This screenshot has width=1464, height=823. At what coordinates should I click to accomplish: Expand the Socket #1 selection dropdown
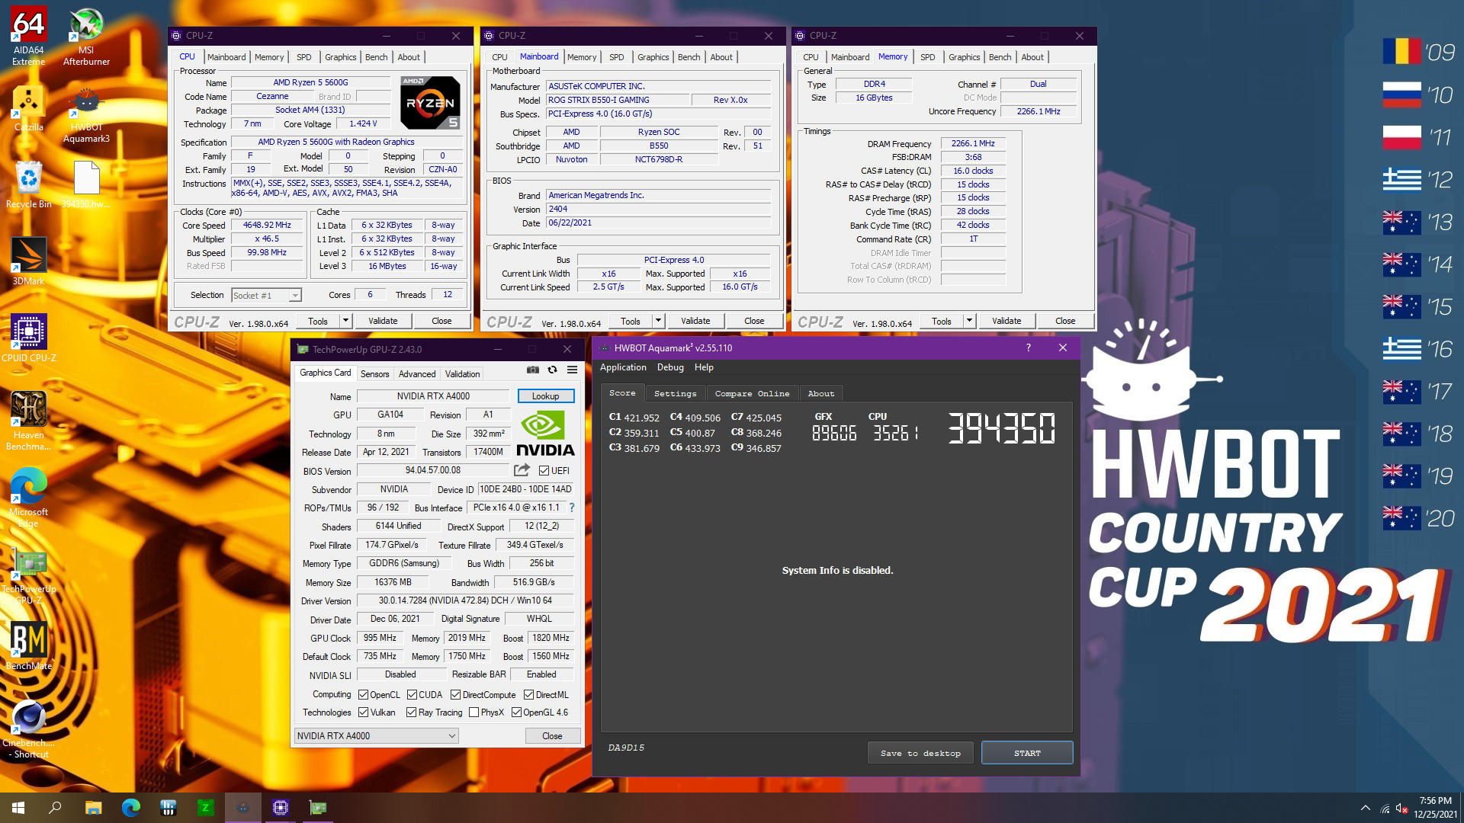click(x=295, y=296)
